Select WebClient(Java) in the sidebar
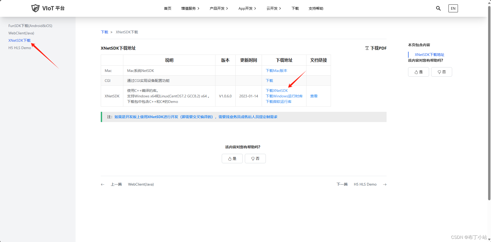Screen dimensions: 491x242 click(x=21, y=33)
